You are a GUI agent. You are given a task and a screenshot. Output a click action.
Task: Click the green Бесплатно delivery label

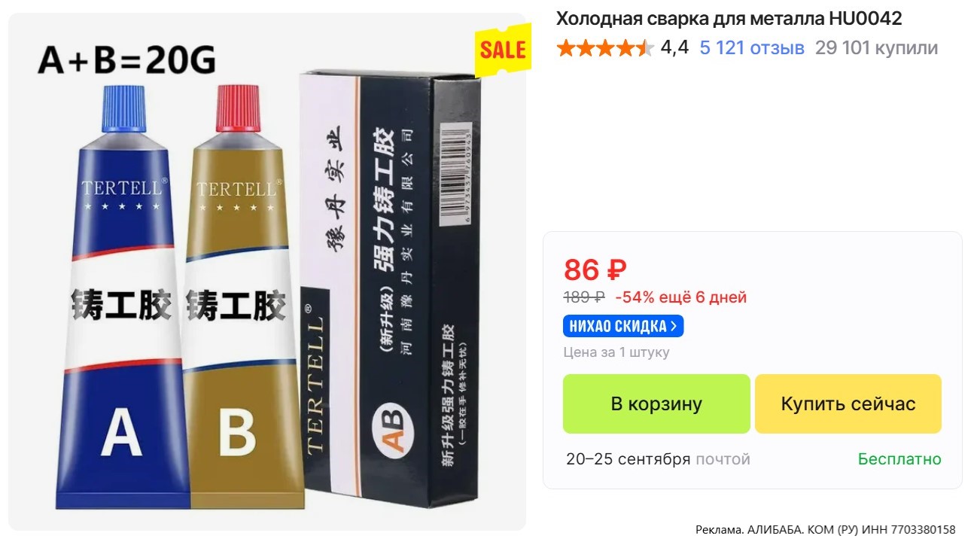899,458
